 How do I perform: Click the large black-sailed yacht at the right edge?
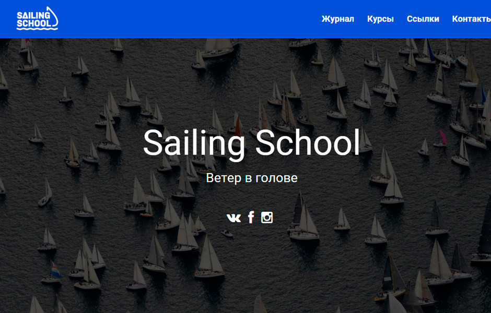click(x=483, y=231)
